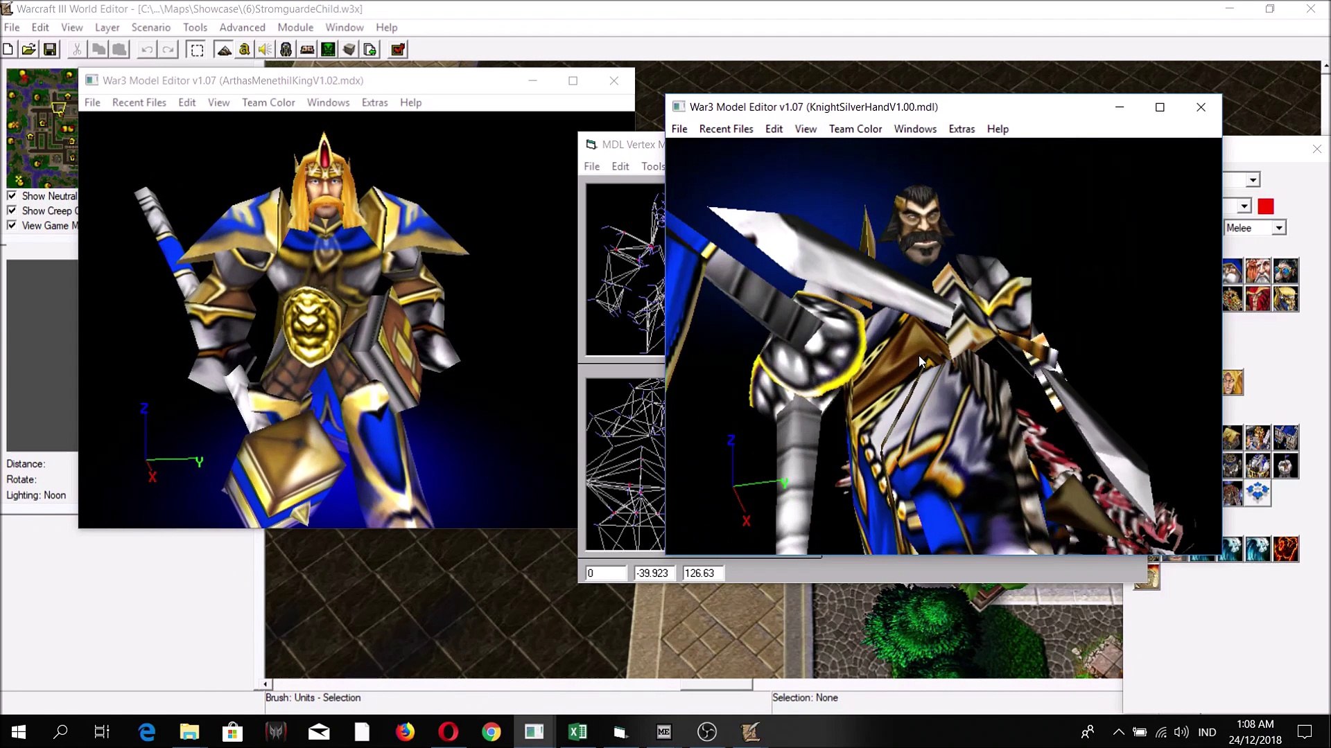This screenshot has width=1331, height=748.
Task: Open the Terrain Editor mountain icon
Action: (x=224, y=49)
